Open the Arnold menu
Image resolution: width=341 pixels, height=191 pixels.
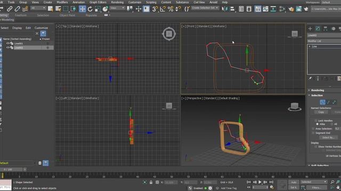[x=213, y=2]
